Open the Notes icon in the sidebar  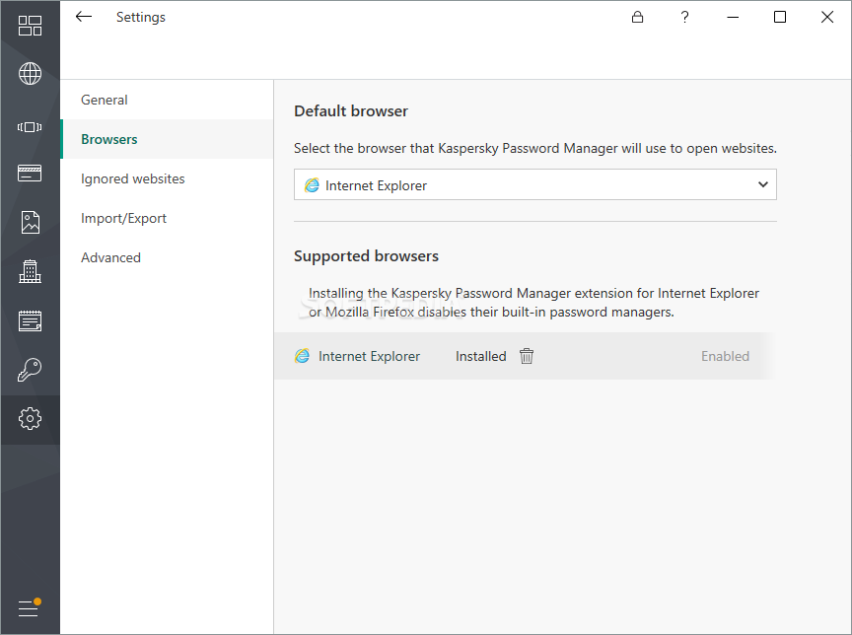(x=30, y=320)
